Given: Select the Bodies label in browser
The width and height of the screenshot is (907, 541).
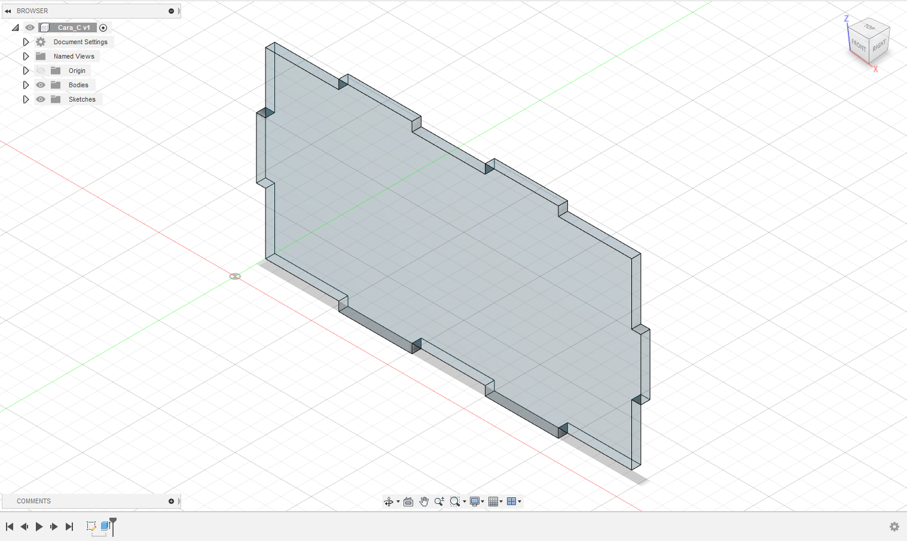Looking at the screenshot, I should tap(78, 85).
